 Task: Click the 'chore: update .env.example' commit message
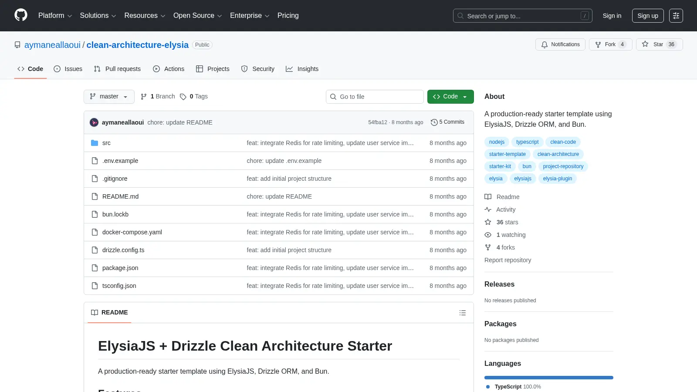(284, 161)
